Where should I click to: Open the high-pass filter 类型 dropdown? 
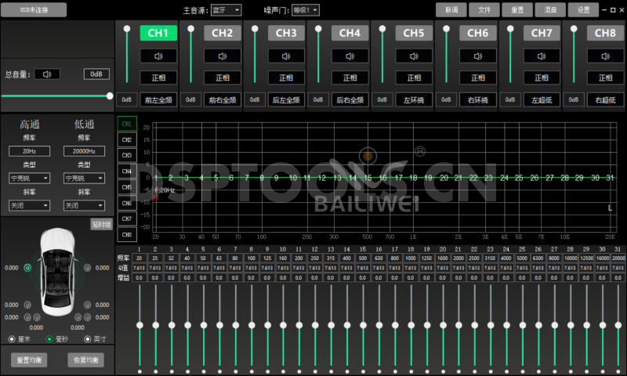pyautogui.click(x=30, y=178)
